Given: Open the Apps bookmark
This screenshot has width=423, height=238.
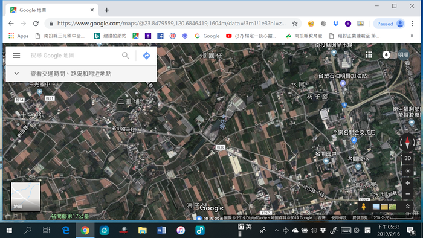Looking at the screenshot, I should [18, 36].
